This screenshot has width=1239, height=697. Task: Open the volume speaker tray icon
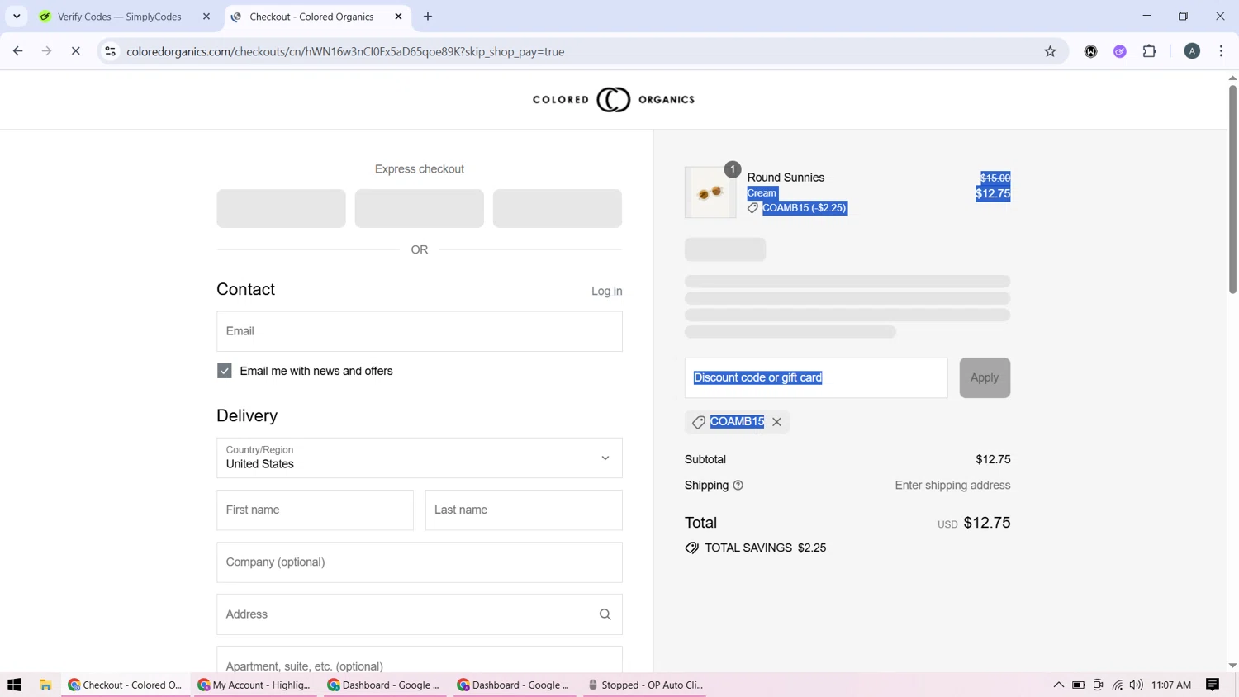pos(1136,685)
